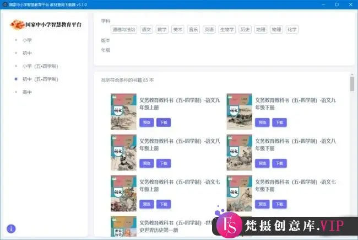Open cover thumbnail of 语文八年级下册
The height and width of the screenshot is (240, 358).
tap(239, 153)
